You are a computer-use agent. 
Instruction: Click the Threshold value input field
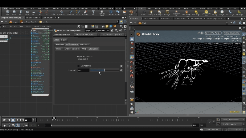pyautogui.click(x=83, y=70)
